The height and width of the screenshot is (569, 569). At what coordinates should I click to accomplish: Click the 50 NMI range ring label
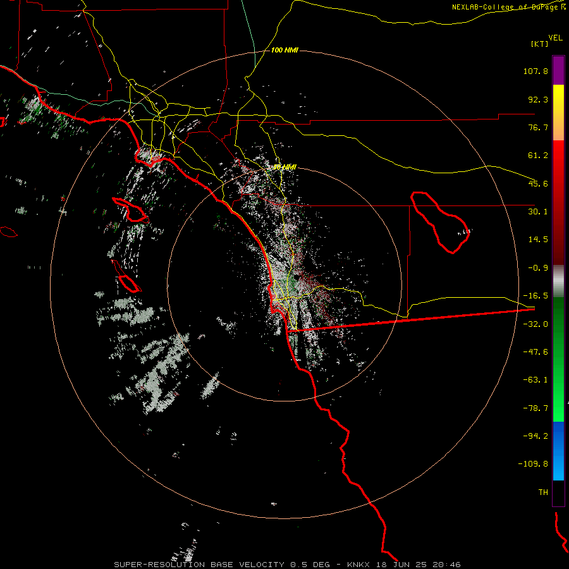point(284,168)
